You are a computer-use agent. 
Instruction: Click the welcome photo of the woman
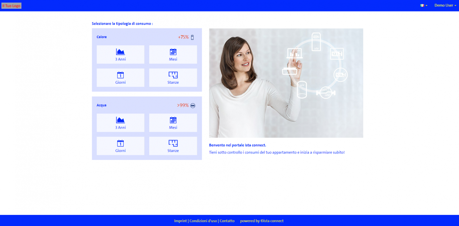point(286,83)
